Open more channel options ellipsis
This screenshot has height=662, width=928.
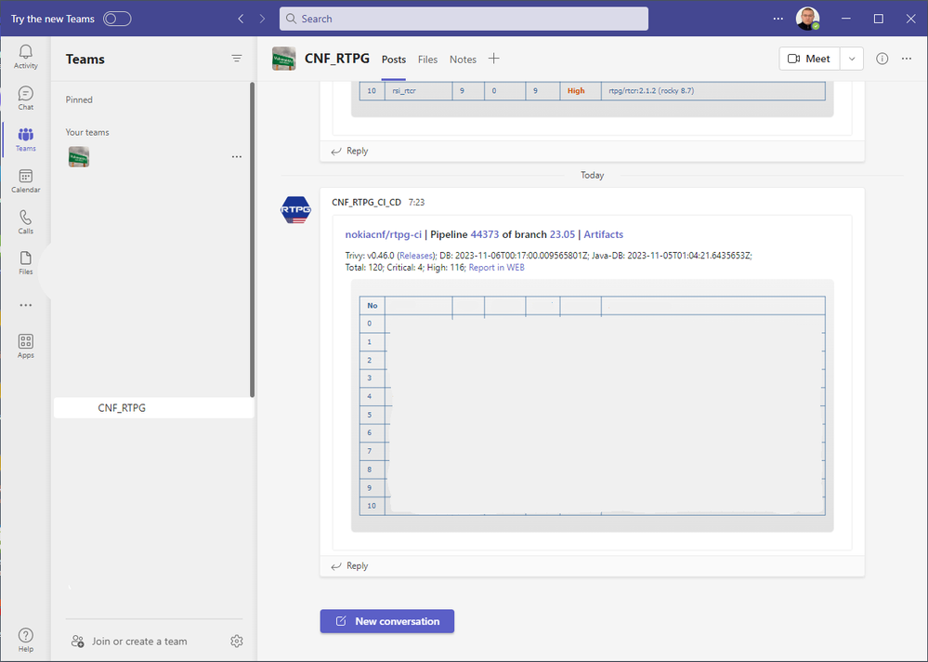[906, 59]
